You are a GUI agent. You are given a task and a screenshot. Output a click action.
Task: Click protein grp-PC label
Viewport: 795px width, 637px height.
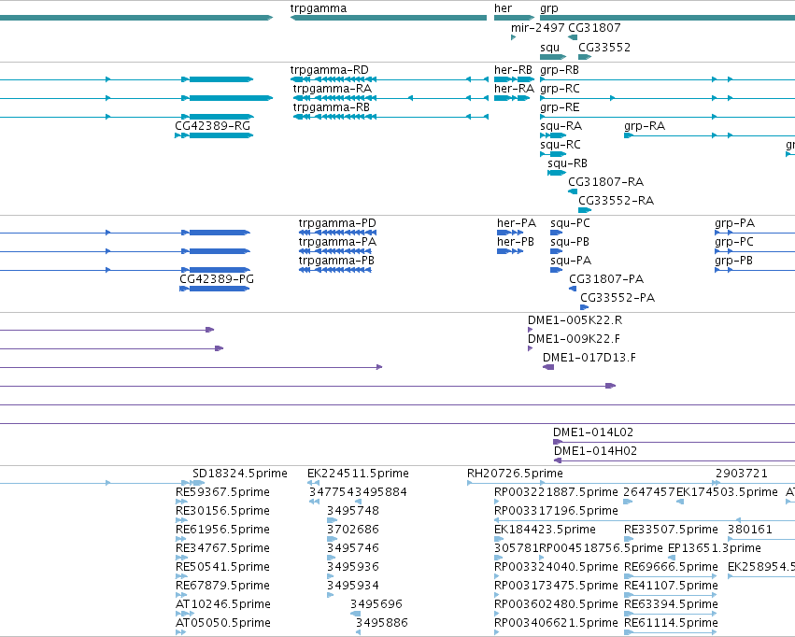coord(734,242)
